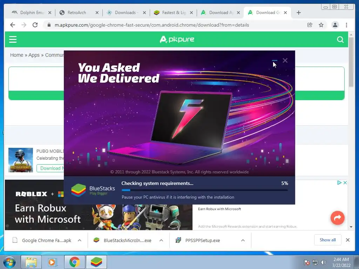
Task: Close the Dolphin Emulator tab
Action: click(x=50, y=13)
